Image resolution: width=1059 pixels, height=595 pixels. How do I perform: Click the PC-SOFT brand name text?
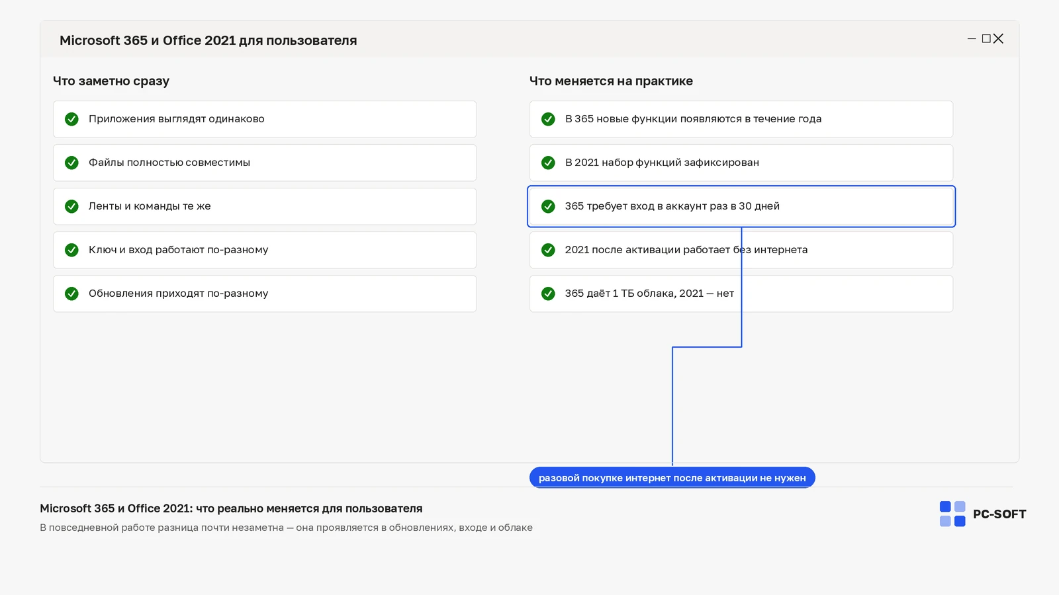(x=999, y=514)
